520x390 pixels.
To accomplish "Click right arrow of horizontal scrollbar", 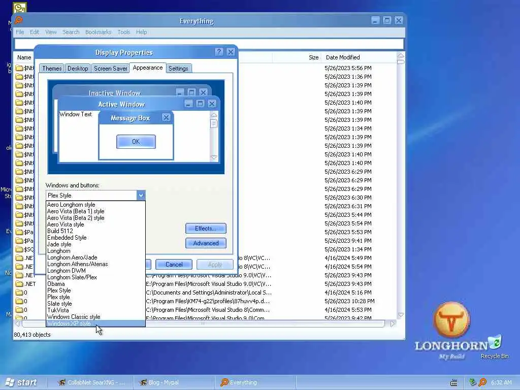I will click(393, 323).
